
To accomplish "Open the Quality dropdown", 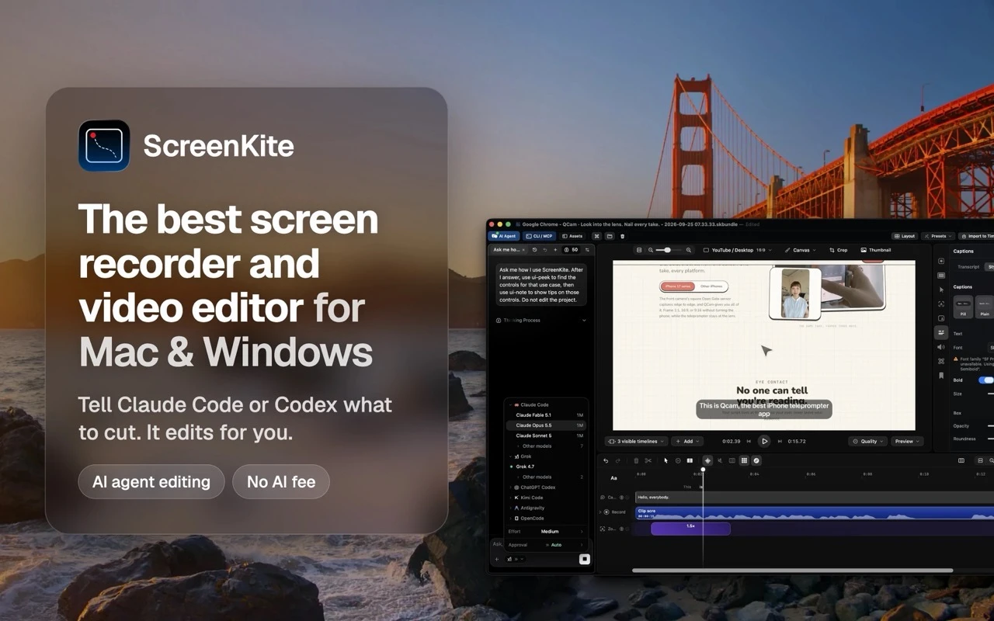I will click(x=867, y=441).
